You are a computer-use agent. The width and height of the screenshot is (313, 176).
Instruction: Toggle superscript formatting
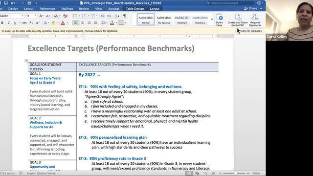pos(38,23)
